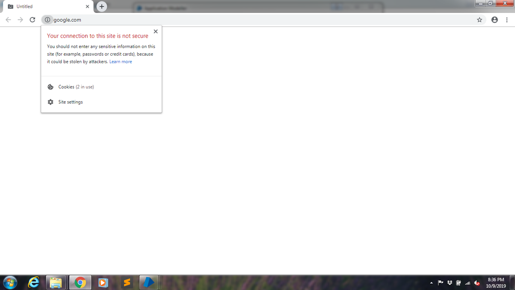
Task: Open File Explorer from taskbar
Action: 56,282
